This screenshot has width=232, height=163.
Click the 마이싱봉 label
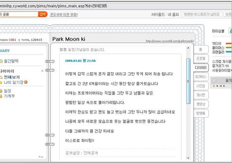click(x=218, y=31)
